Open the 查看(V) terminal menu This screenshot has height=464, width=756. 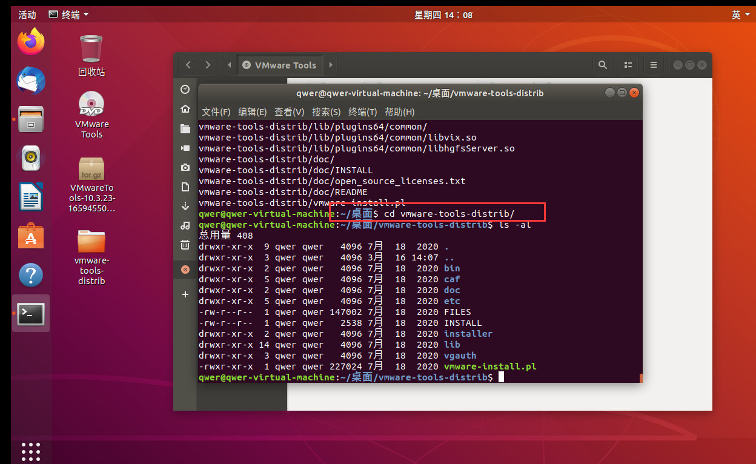290,112
